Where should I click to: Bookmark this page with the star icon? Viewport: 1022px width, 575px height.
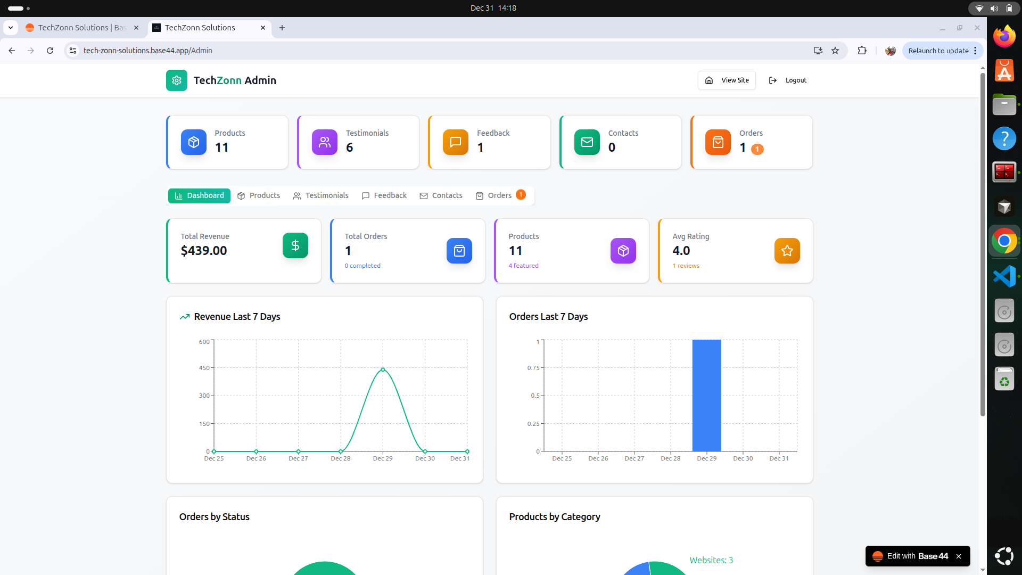[835, 51]
